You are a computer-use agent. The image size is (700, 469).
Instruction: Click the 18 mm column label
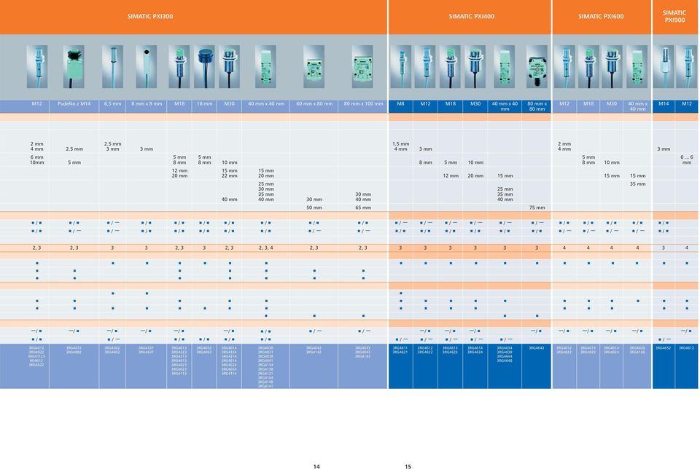click(x=204, y=103)
